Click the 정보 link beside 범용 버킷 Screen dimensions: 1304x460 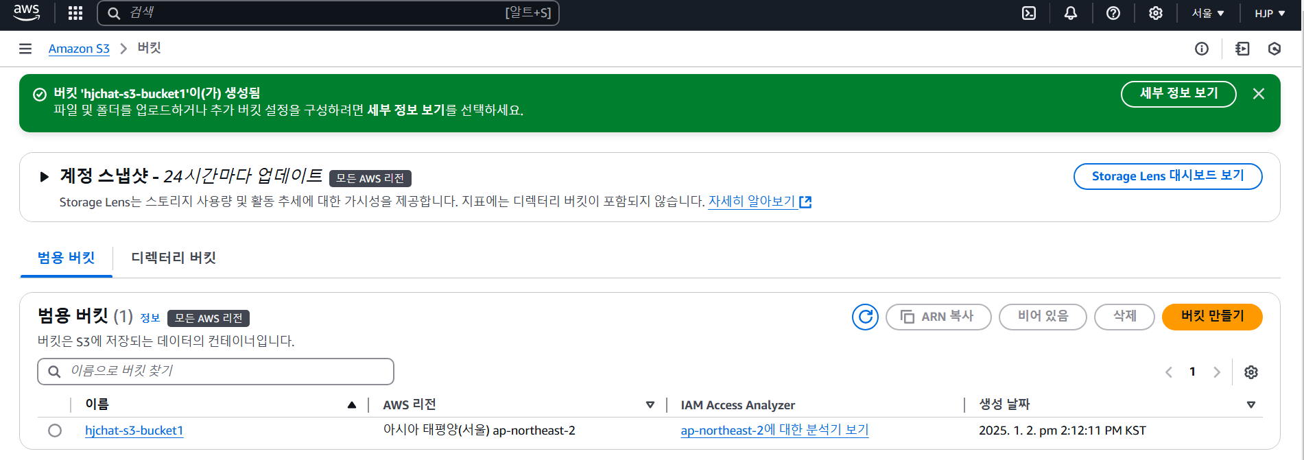tap(150, 318)
